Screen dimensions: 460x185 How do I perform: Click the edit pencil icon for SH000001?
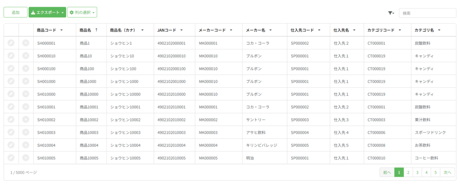(x=11, y=43)
